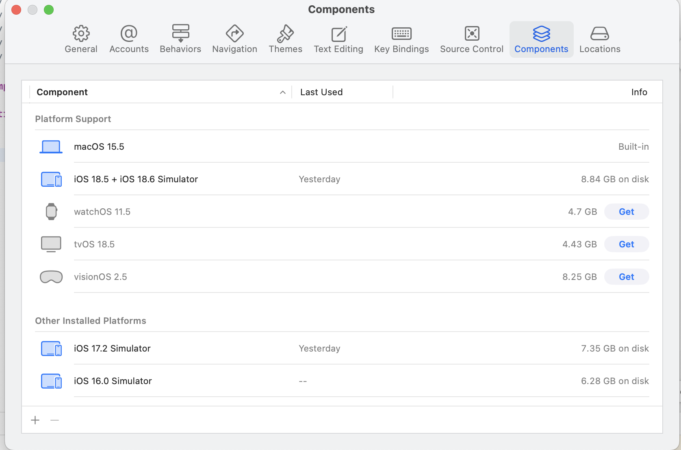681x450 pixels.
Task: Click the green zoom window button
Action: (x=49, y=10)
